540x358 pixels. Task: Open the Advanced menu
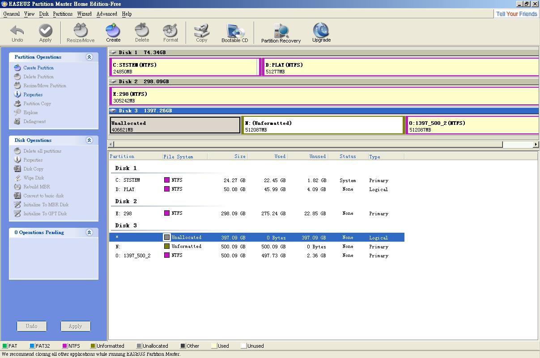coord(106,14)
